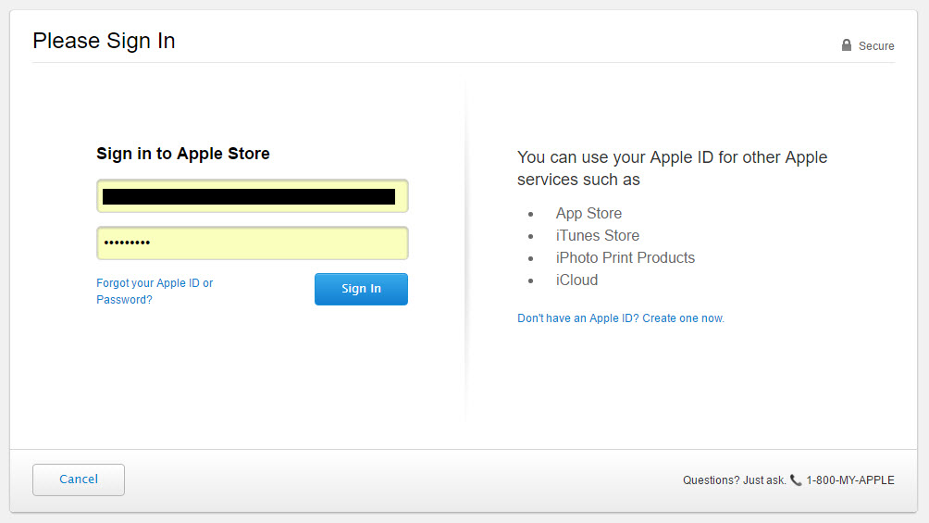Select App Store in the services list

tap(588, 214)
